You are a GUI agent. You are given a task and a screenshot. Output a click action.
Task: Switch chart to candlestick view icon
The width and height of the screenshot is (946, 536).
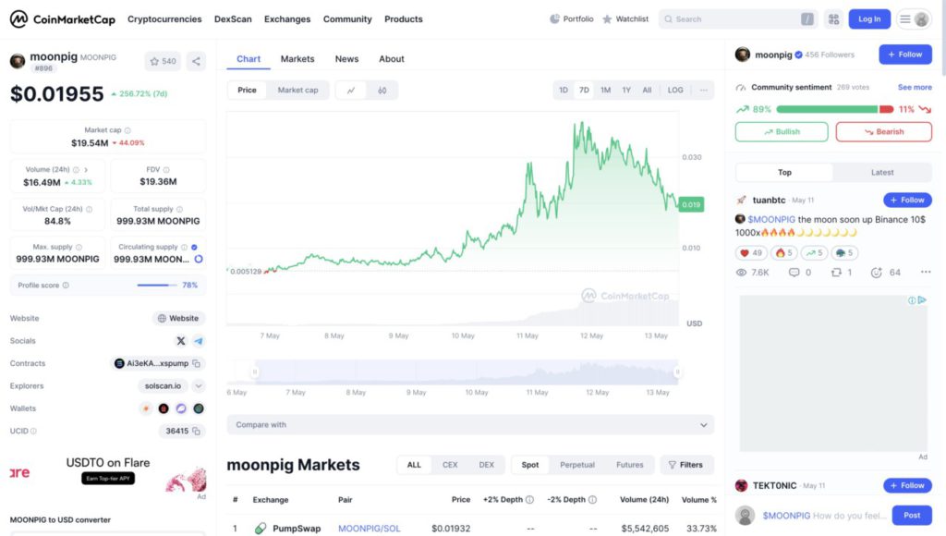click(382, 90)
